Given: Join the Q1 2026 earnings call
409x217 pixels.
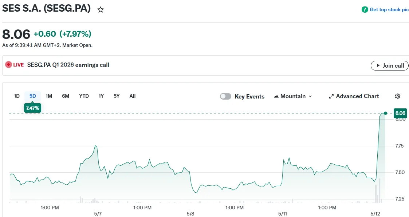Looking at the screenshot, I should pos(389,65).
